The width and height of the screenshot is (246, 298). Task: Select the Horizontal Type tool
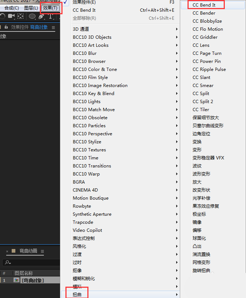coord(50,16)
